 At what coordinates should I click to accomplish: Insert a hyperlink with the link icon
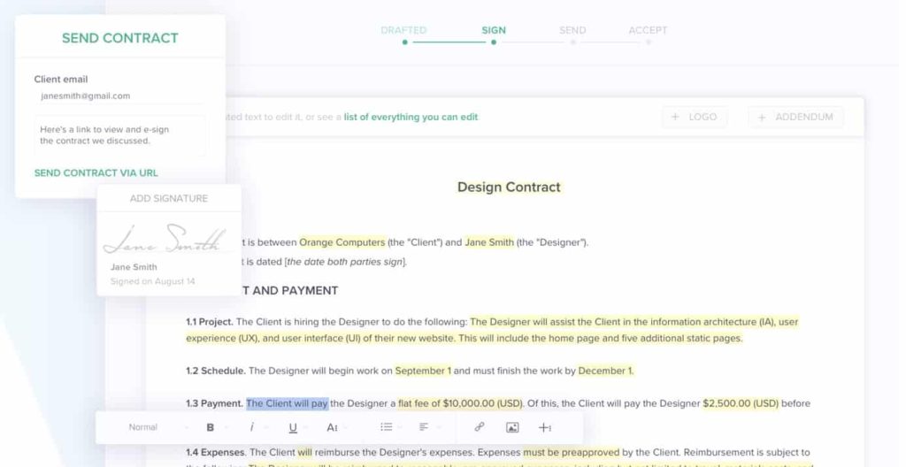(x=479, y=427)
